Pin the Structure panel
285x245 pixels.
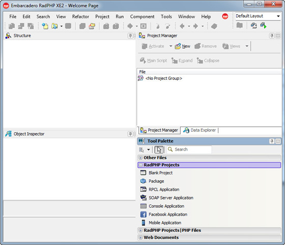point(130,36)
